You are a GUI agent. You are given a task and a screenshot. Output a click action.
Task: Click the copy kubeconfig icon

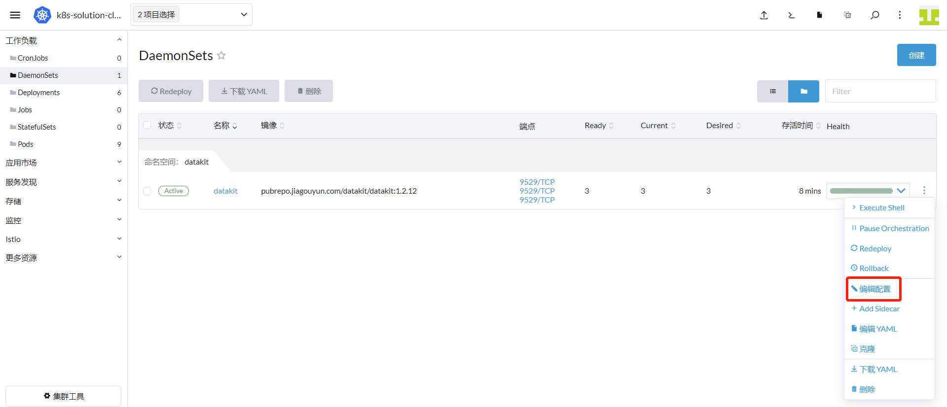(x=847, y=15)
